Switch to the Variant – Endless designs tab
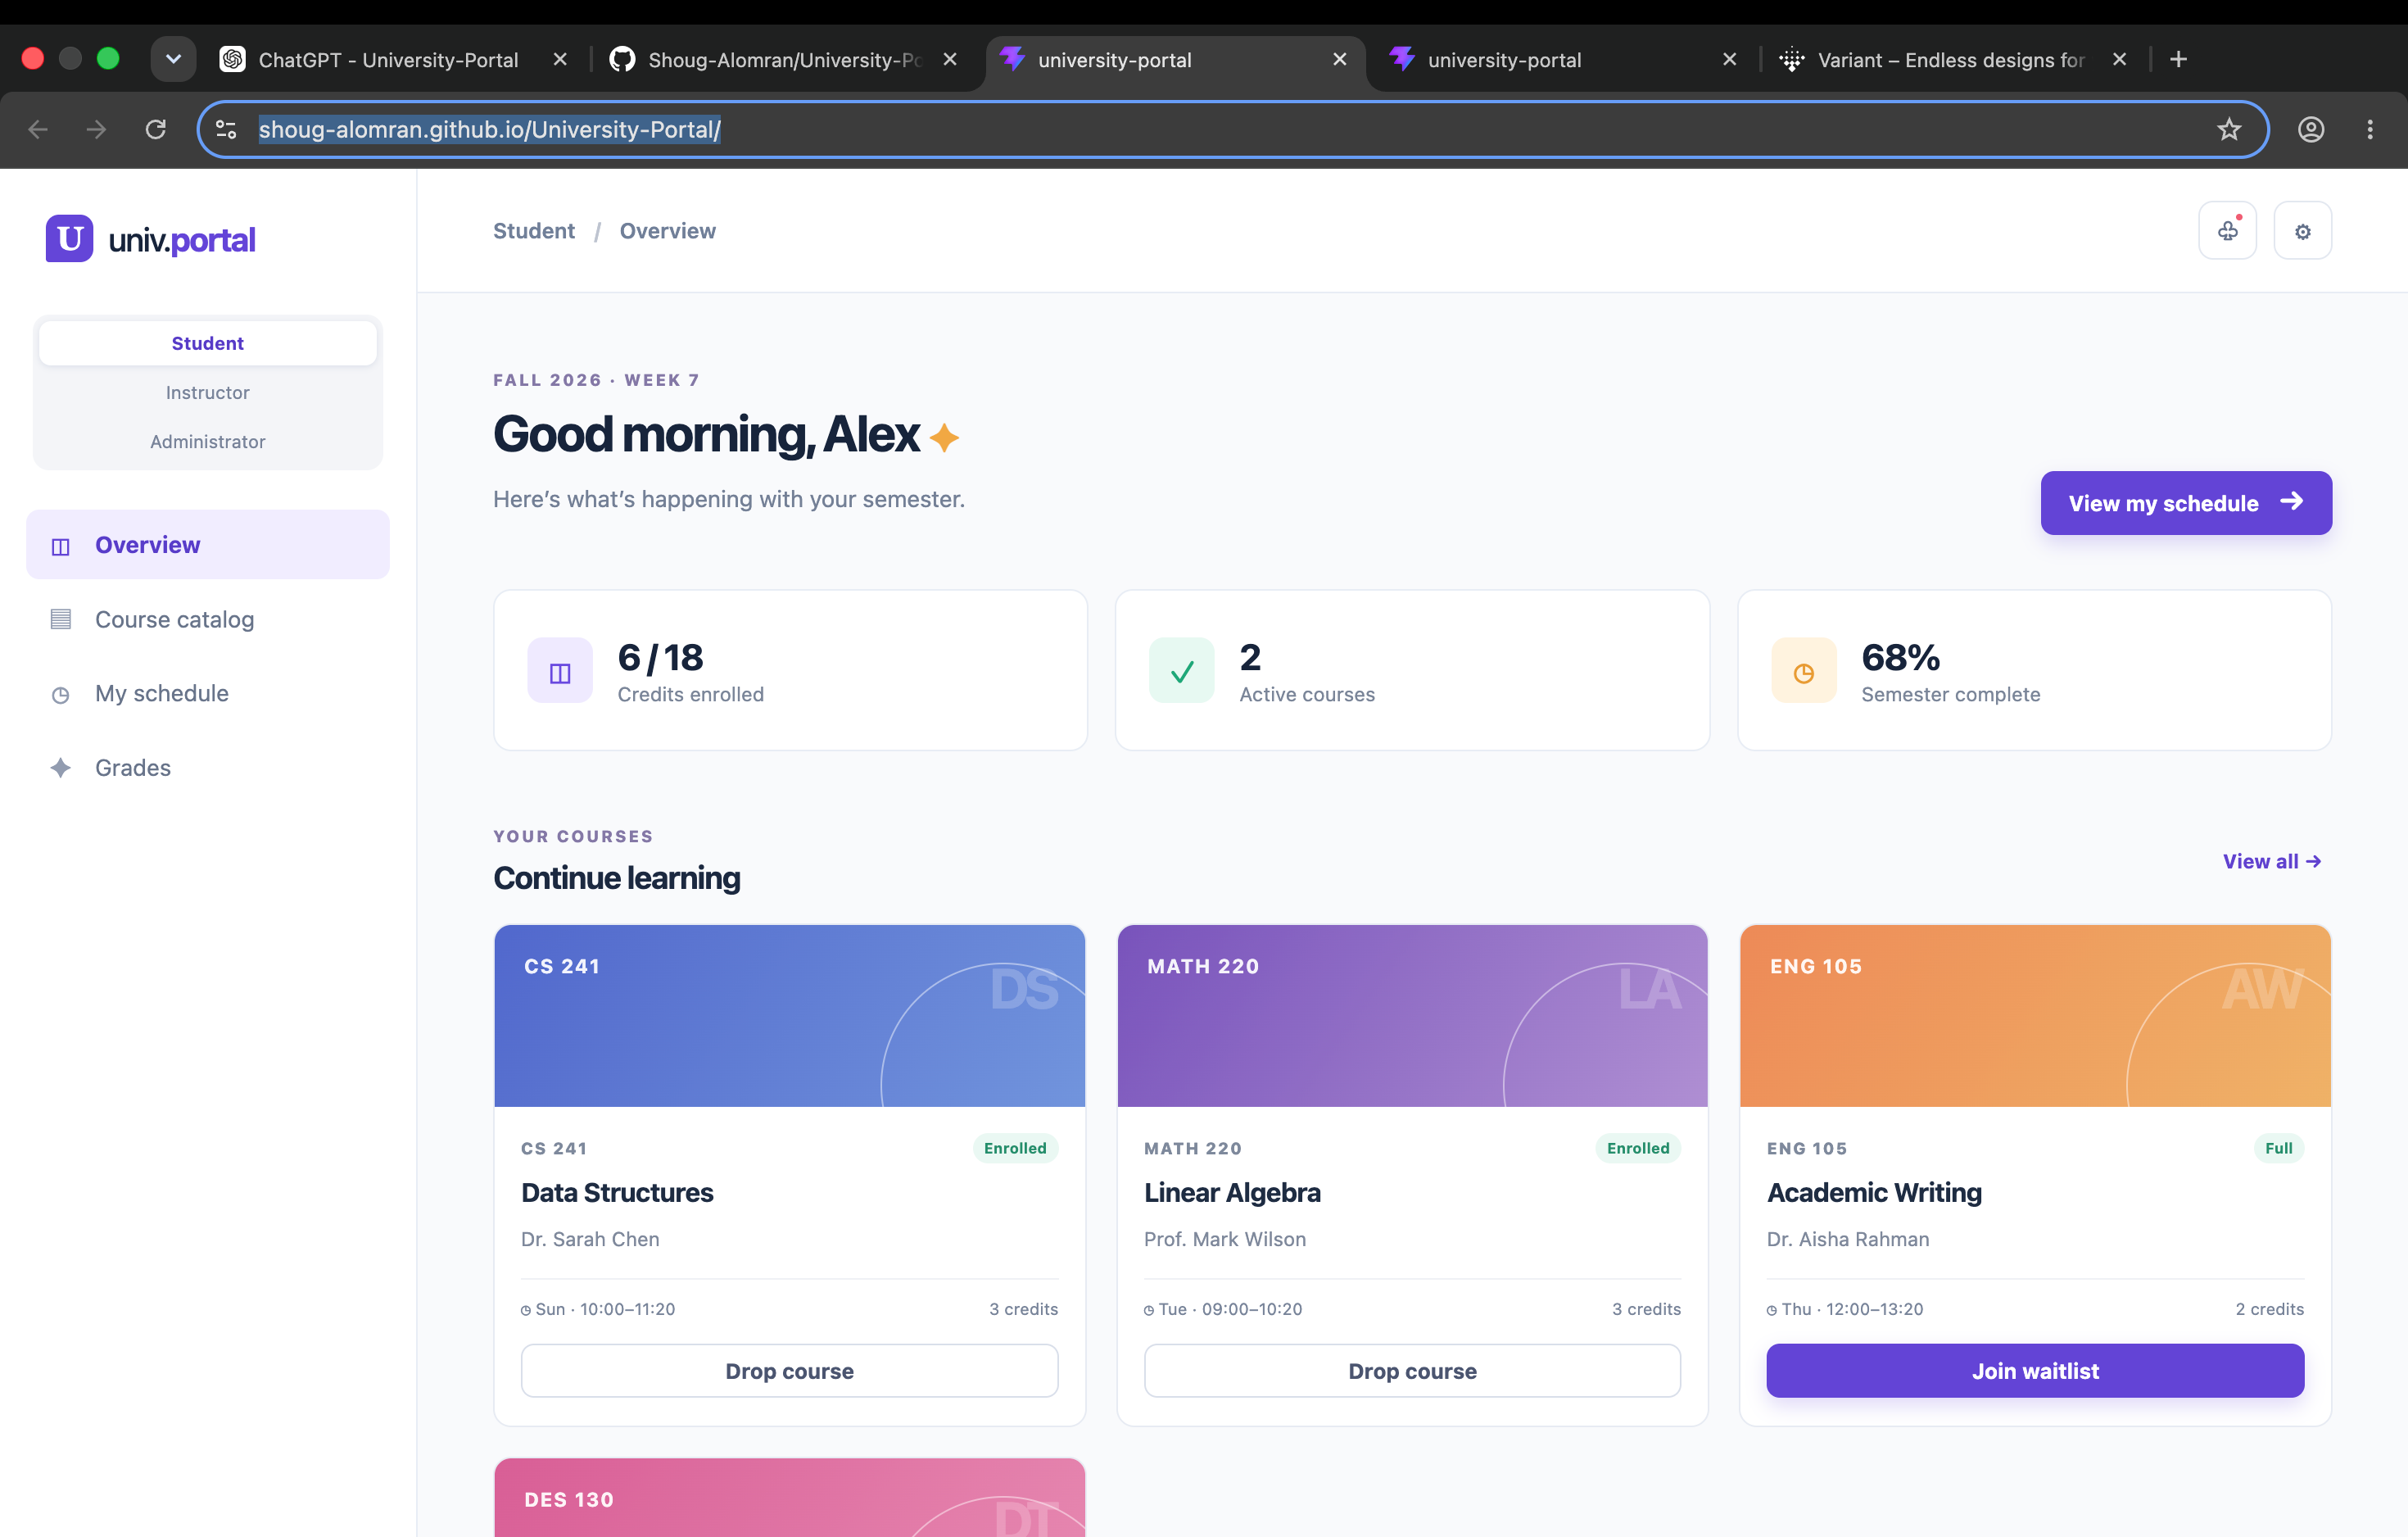Viewport: 2408px width, 1537px height. coord(1950,60)
